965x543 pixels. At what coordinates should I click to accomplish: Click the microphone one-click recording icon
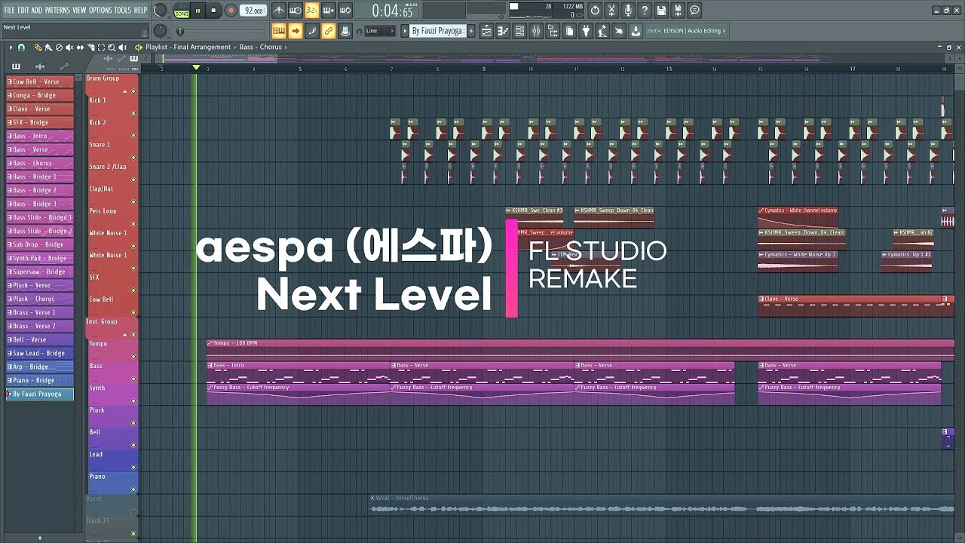pos(628,11)
